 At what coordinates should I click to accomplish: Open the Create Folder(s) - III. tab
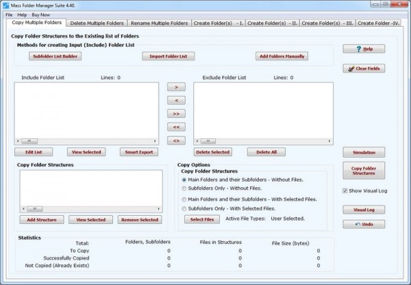(x=327, y=23)
